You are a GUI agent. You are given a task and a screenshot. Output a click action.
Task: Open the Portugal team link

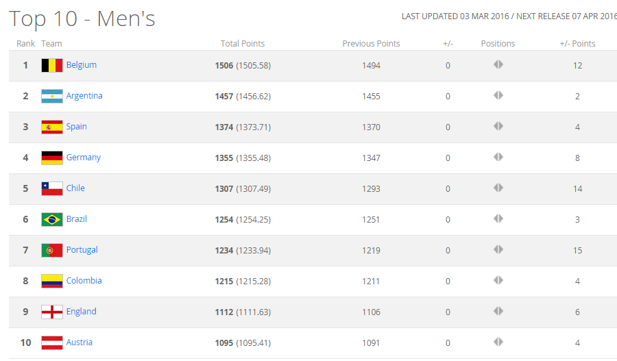[x=82, y=250]
